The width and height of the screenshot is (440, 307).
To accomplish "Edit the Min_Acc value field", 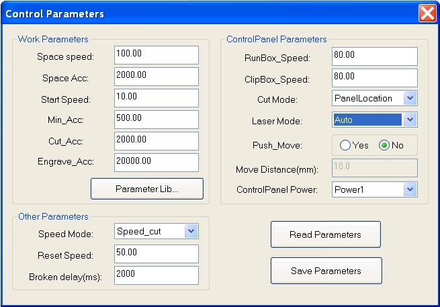I will click(x=156, y=120).
